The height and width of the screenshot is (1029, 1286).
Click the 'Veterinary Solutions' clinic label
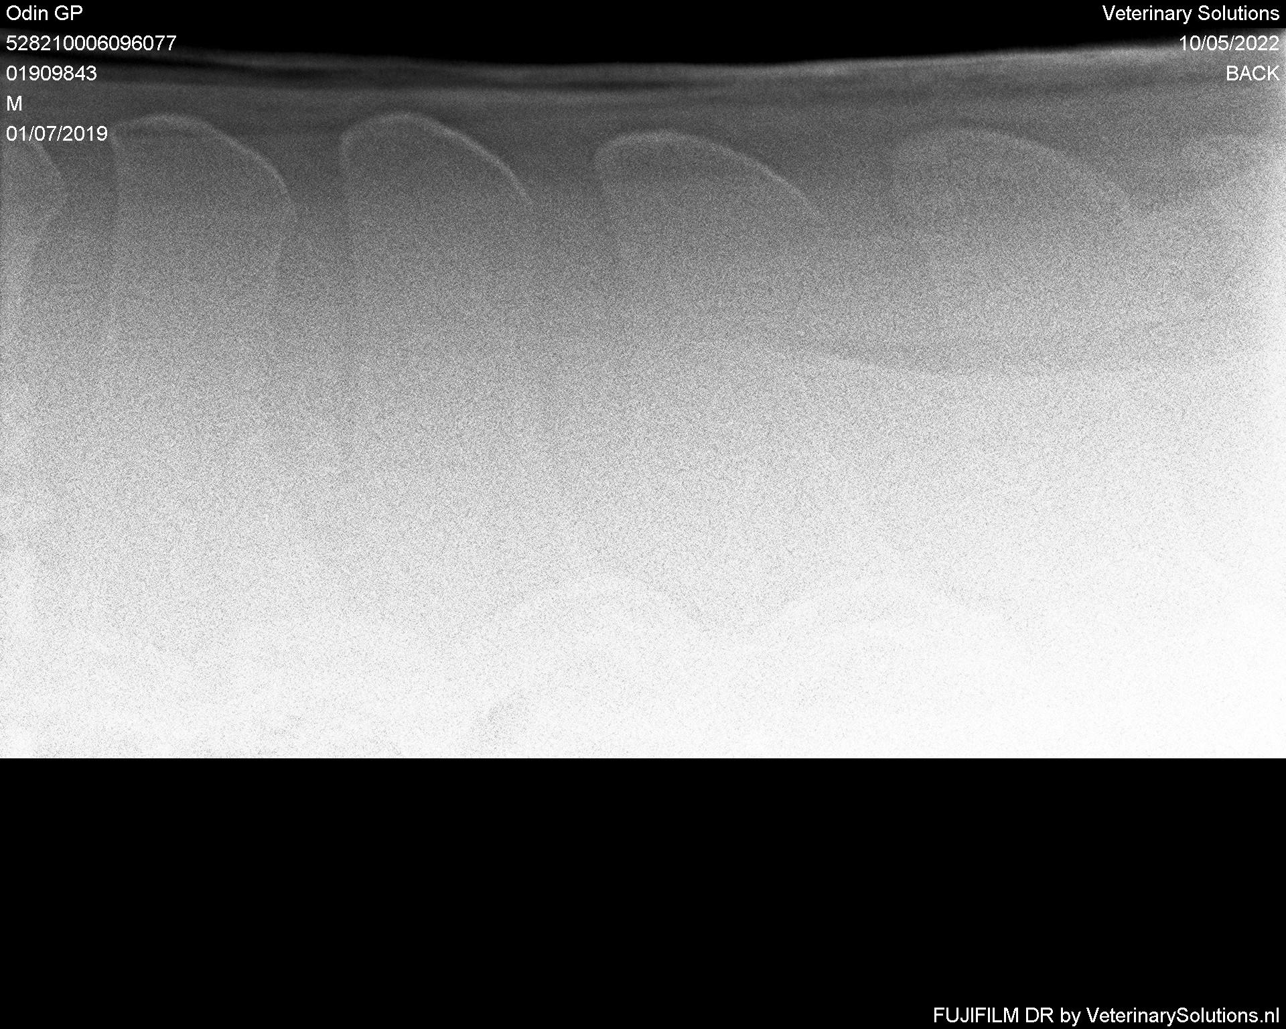[1191, 13]
